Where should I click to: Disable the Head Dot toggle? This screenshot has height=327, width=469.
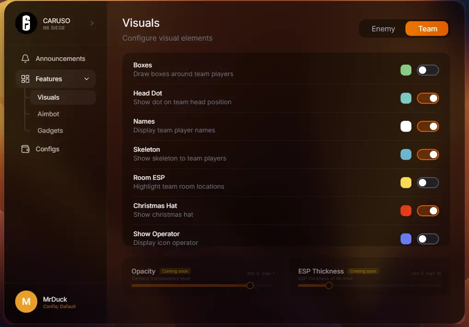click(428, 98)
